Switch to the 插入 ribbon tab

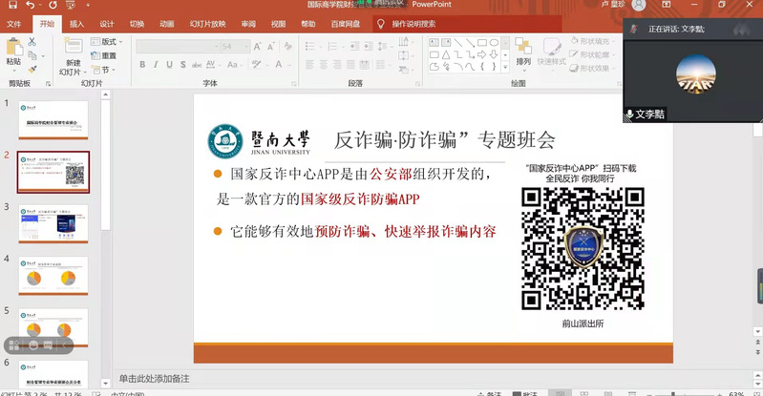click(x=76, y=24)
